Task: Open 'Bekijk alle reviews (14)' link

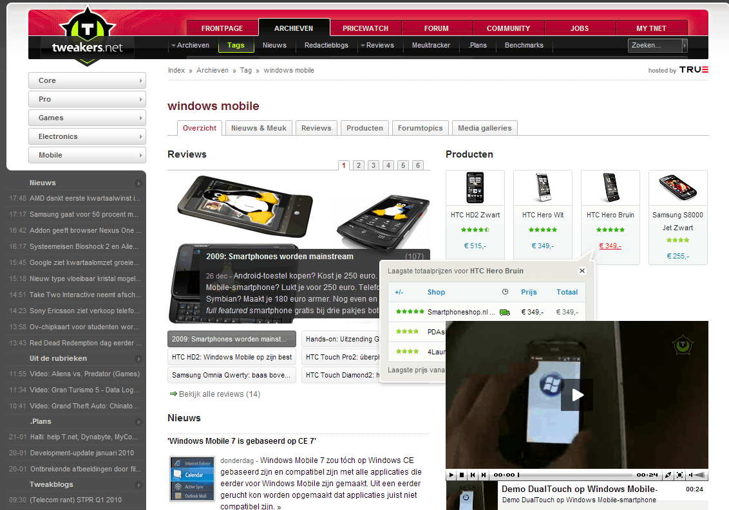Action: click(220, 394)
